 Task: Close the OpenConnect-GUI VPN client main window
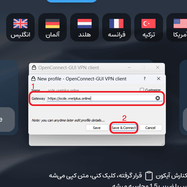(x=158, y=68)
